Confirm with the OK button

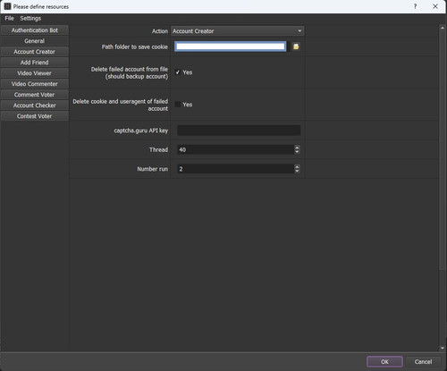[x=384, y=362]
